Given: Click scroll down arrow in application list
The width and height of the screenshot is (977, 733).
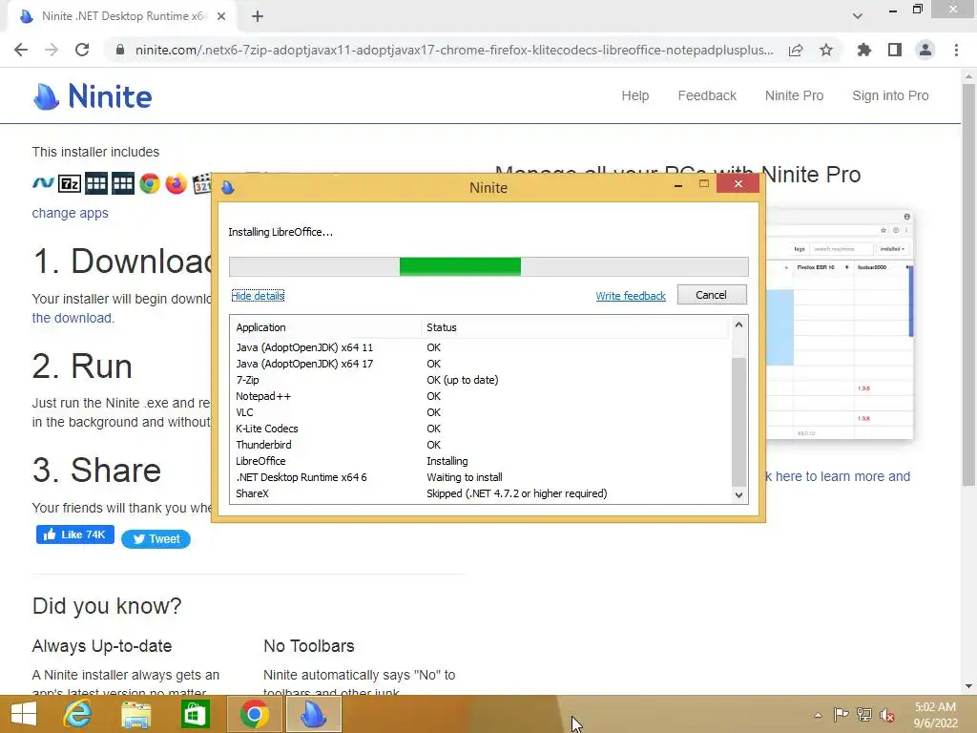Looking at the screenshot, I should click(739, 495).
